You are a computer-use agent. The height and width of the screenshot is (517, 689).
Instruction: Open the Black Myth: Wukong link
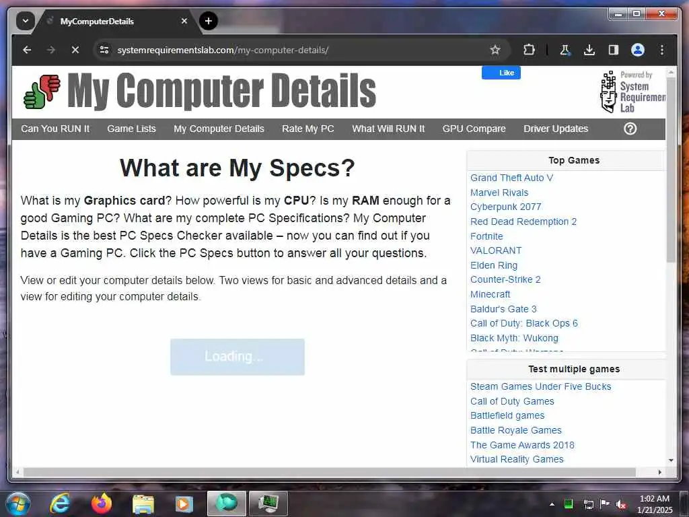coord(514,338)
